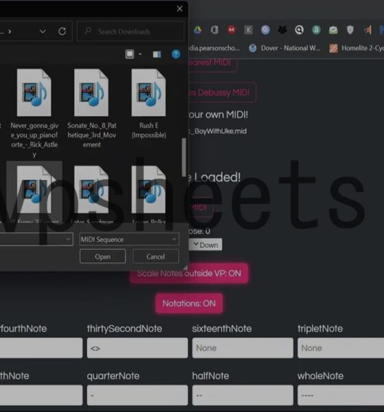Open the view options dropdown arrow

(140, 54)
